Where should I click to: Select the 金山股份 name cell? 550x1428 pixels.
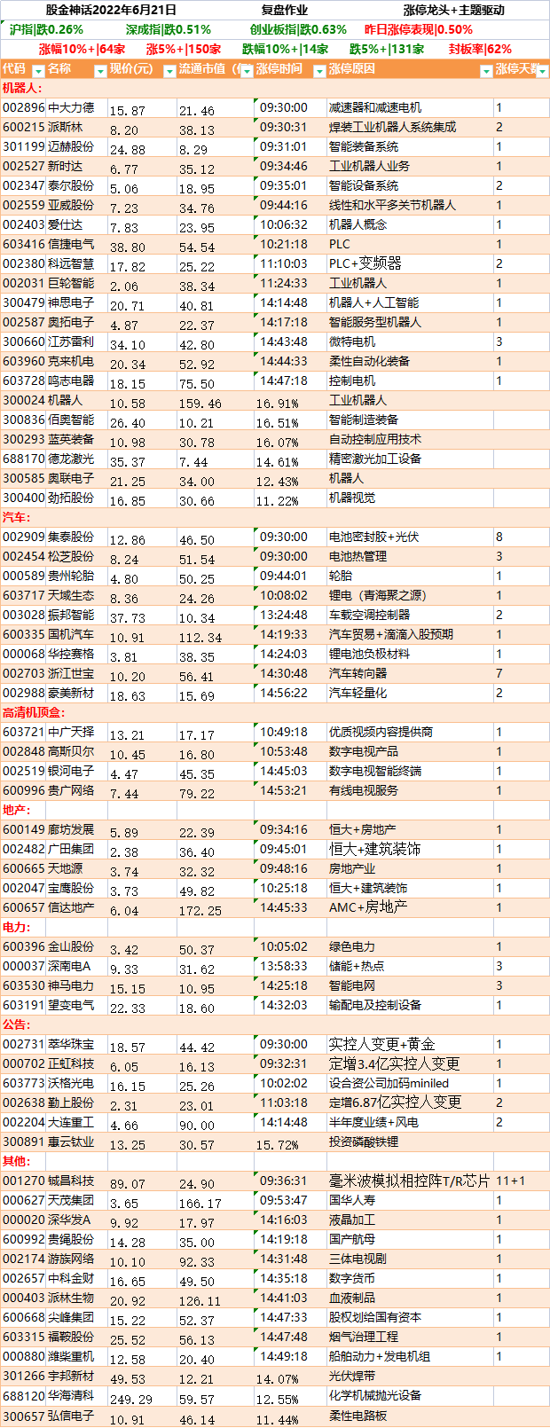[76, 946]
